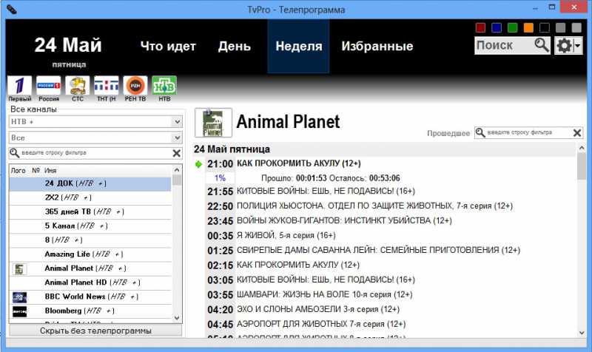Select the 2X2 channel row

coord(90,197)
